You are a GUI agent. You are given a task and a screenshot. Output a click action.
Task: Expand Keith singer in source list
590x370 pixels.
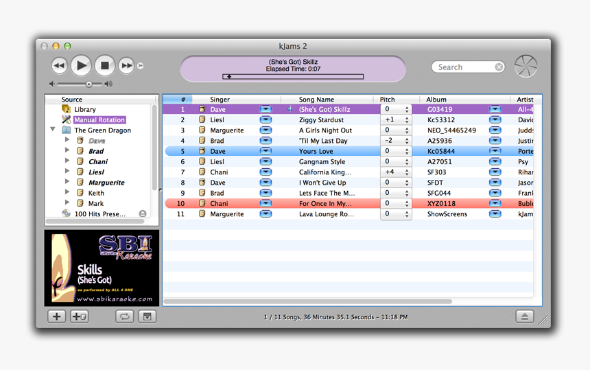pyautogui.click(x=67, y=192)
